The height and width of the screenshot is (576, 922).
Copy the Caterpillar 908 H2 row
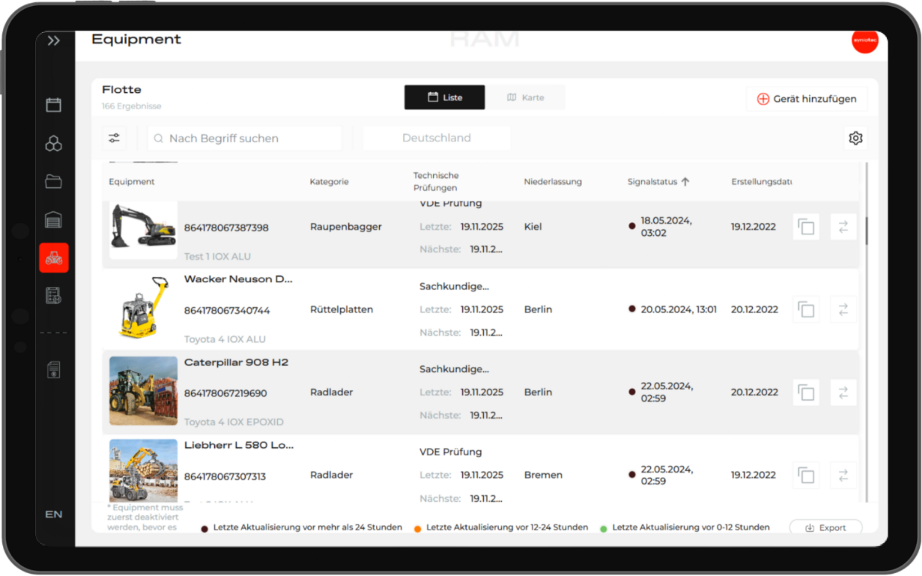806,393
